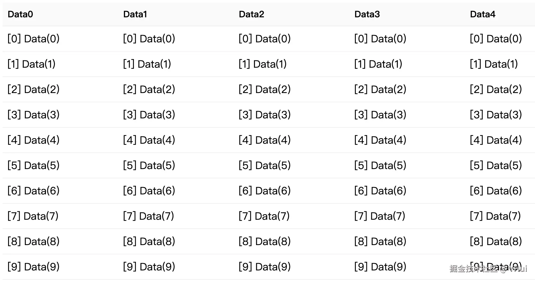
Task: Click the Data0 column header
Action: [x=20, y=14]
